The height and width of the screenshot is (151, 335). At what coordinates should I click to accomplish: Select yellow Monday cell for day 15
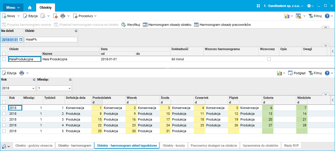(x=97, y=119)
